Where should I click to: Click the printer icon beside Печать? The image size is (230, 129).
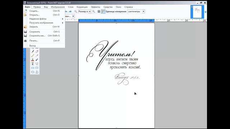tap(26, 40)
